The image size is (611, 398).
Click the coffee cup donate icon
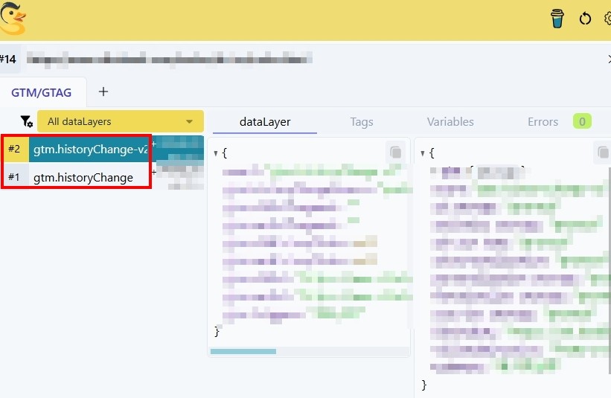557,19
